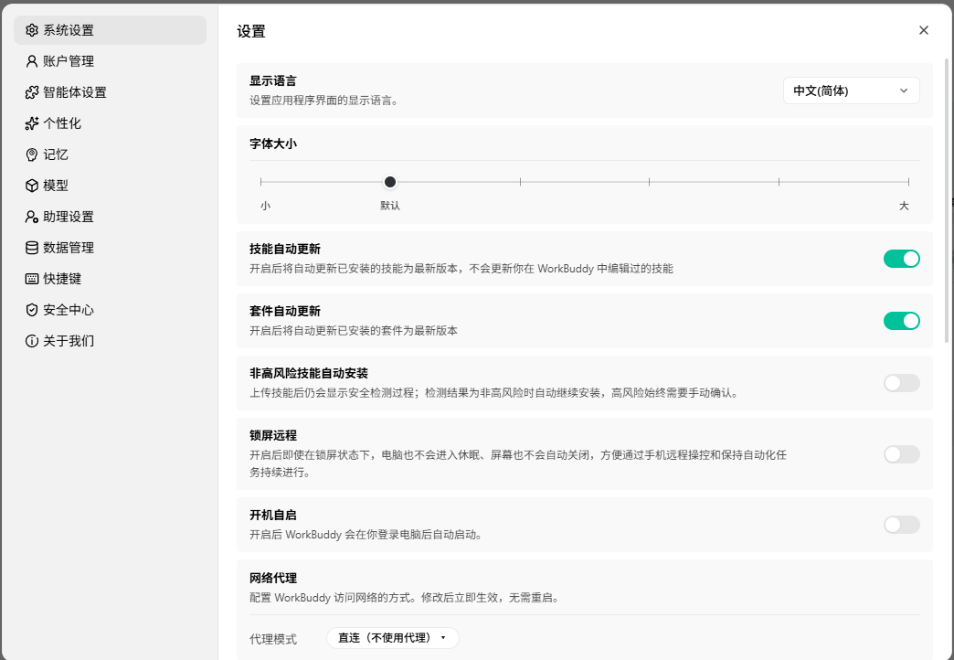Click the 代理模式 label

pyautogui.click(x=273, y=639)
